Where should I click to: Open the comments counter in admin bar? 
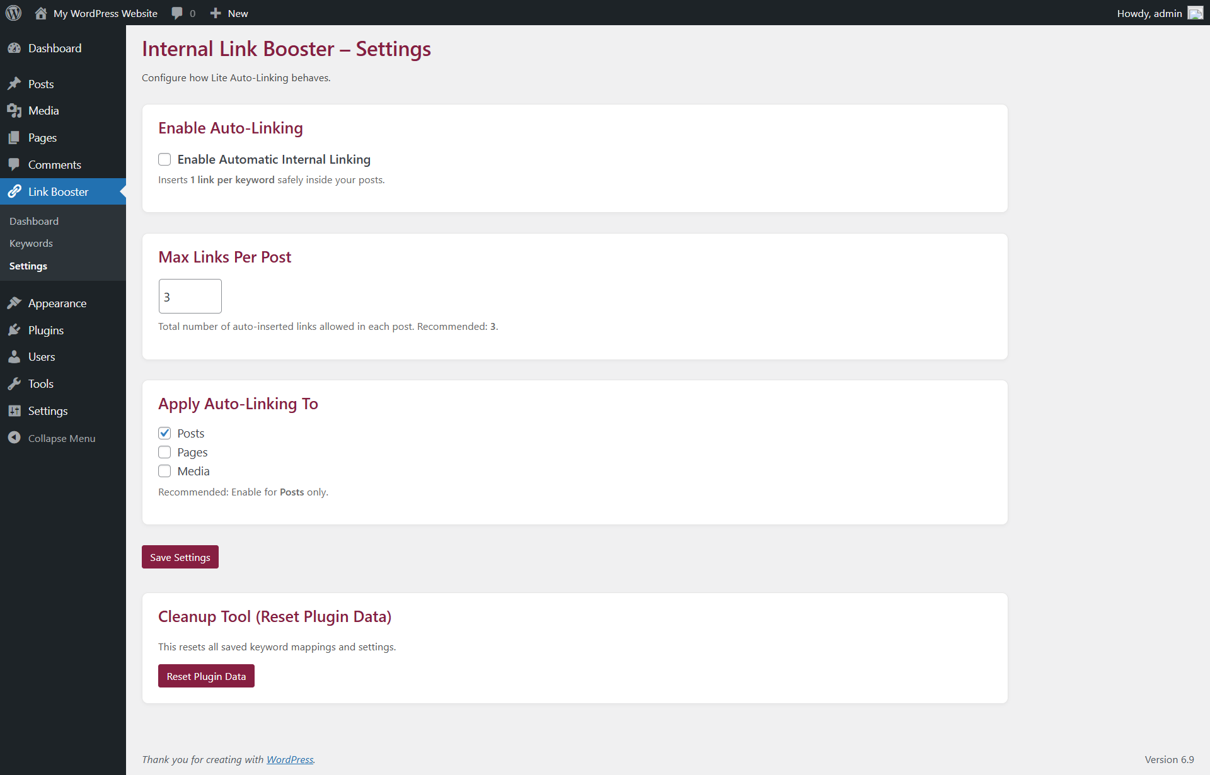(x=182, y=13)
